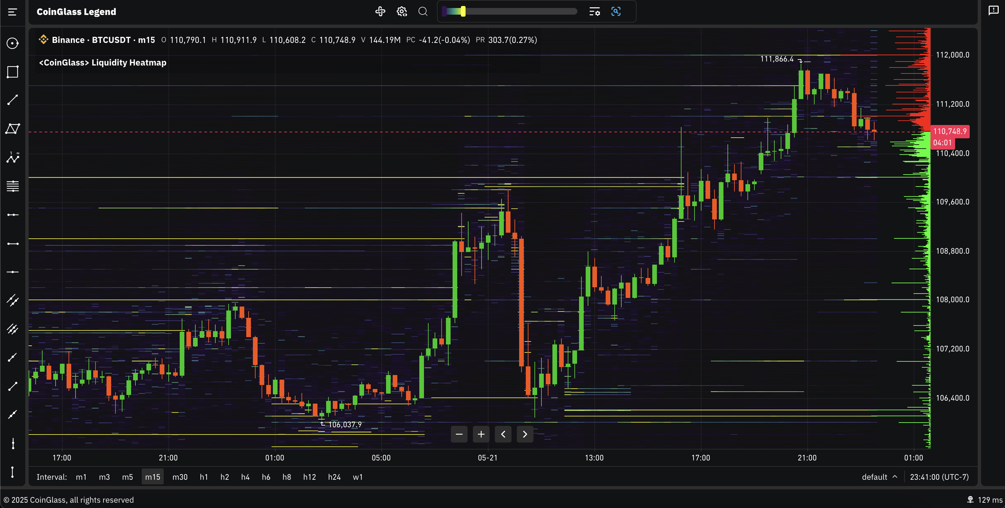Open the indicator settings gear icon
1005x508 pixels.
point(401,11)
